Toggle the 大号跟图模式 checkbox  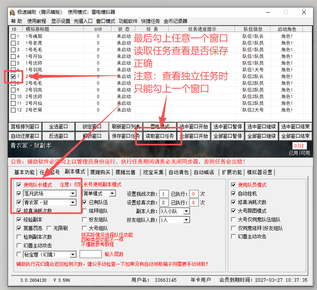tap(233, 211)
